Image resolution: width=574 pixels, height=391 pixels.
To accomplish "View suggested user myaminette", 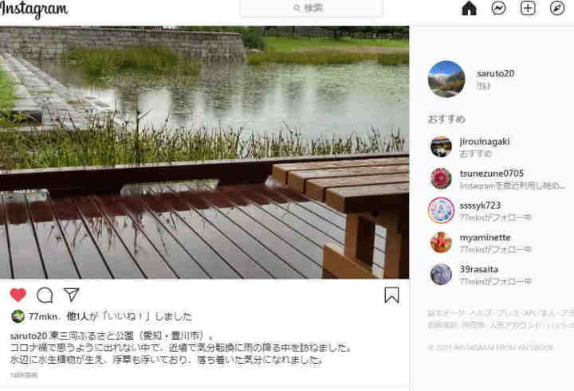I will (485, 238).
